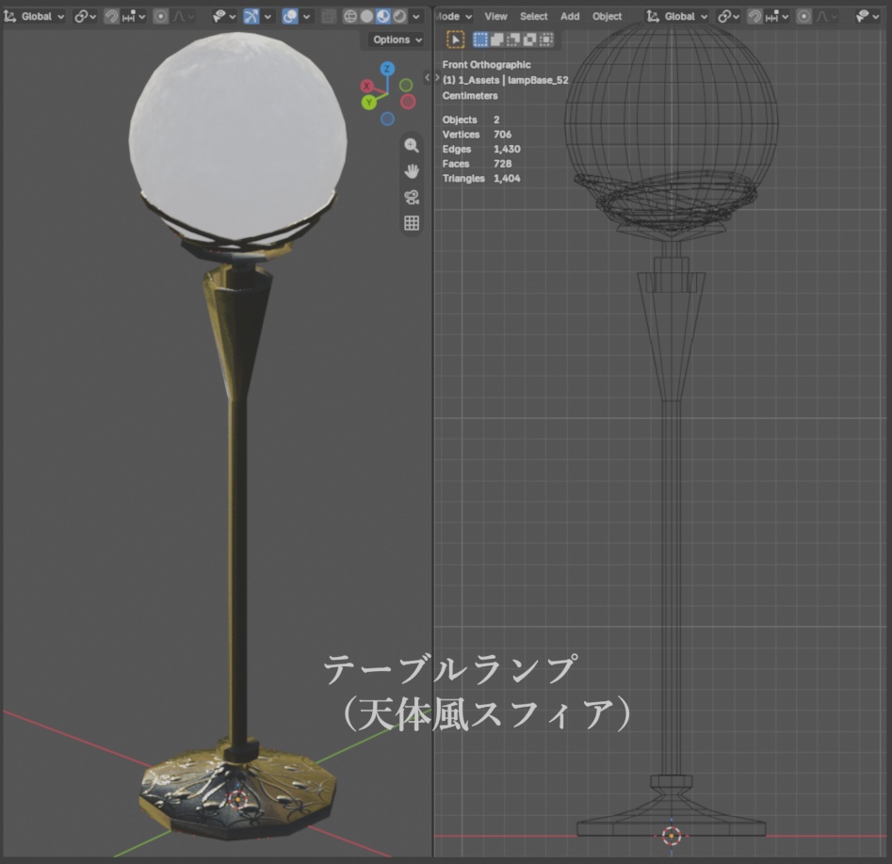Select material preview shading mode
Screen dimensions: 892x864
point(383,17)
